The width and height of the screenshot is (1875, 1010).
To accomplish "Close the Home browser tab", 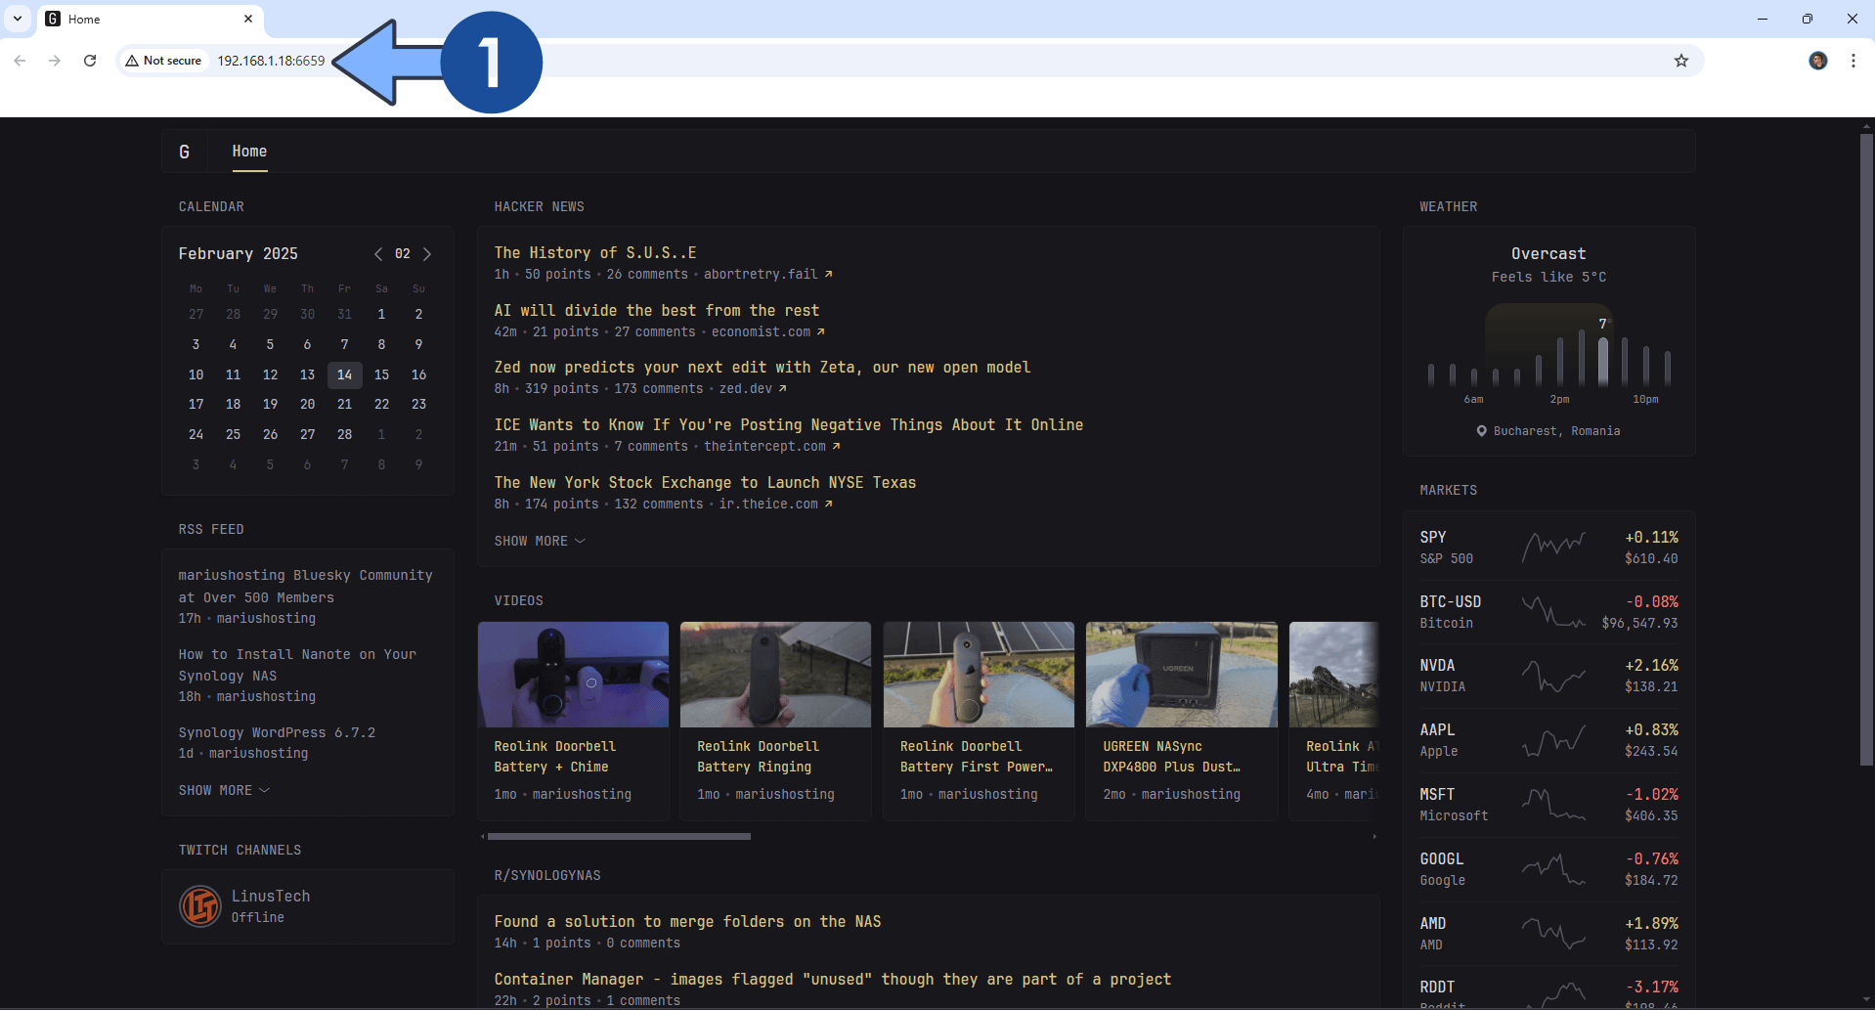I will [x=248, y=19].
